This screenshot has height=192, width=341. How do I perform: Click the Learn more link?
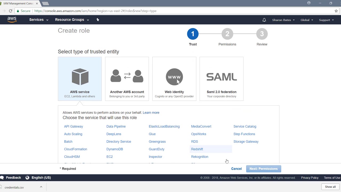[151, 113]
